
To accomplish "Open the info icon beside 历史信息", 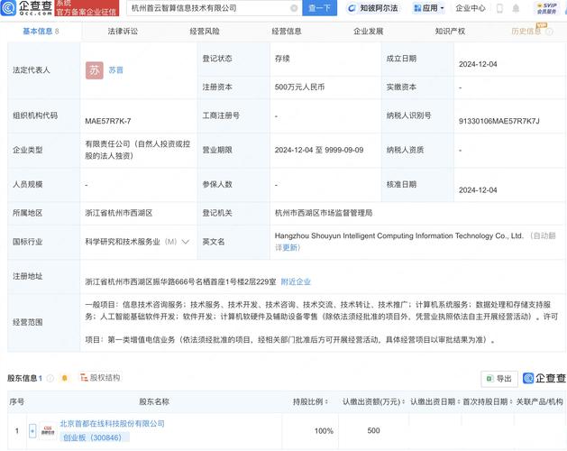I will pos(549,32).
